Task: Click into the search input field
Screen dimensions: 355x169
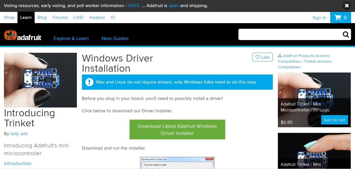Action: tap(290, 34)
